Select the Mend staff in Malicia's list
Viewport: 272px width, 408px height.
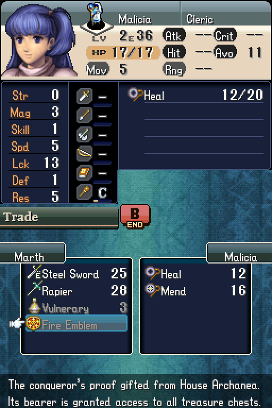coord(195,291)
